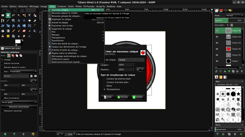Select the Move tool
This screenshot has height=137, width=245.
24,20
